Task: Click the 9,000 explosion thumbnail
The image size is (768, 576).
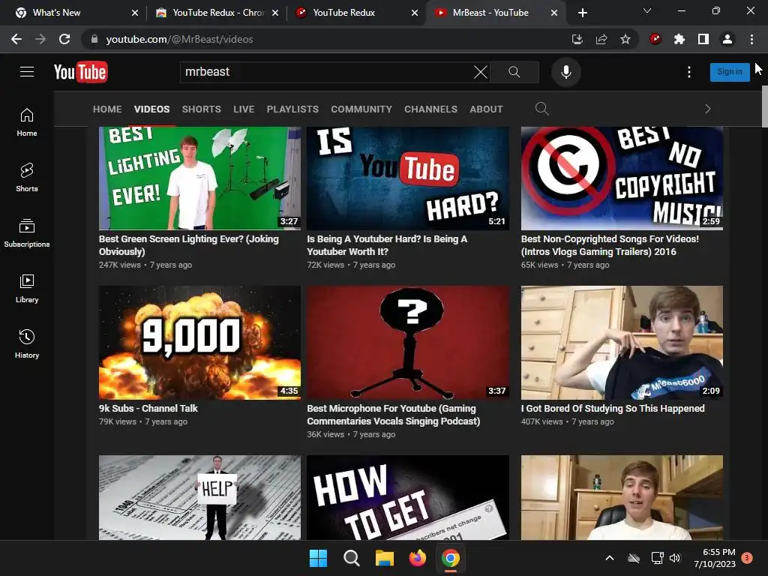Action: point(199,342)
